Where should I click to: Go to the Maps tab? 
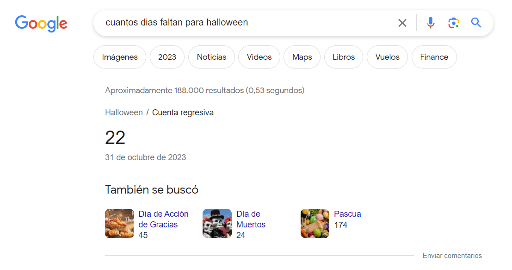302,57
